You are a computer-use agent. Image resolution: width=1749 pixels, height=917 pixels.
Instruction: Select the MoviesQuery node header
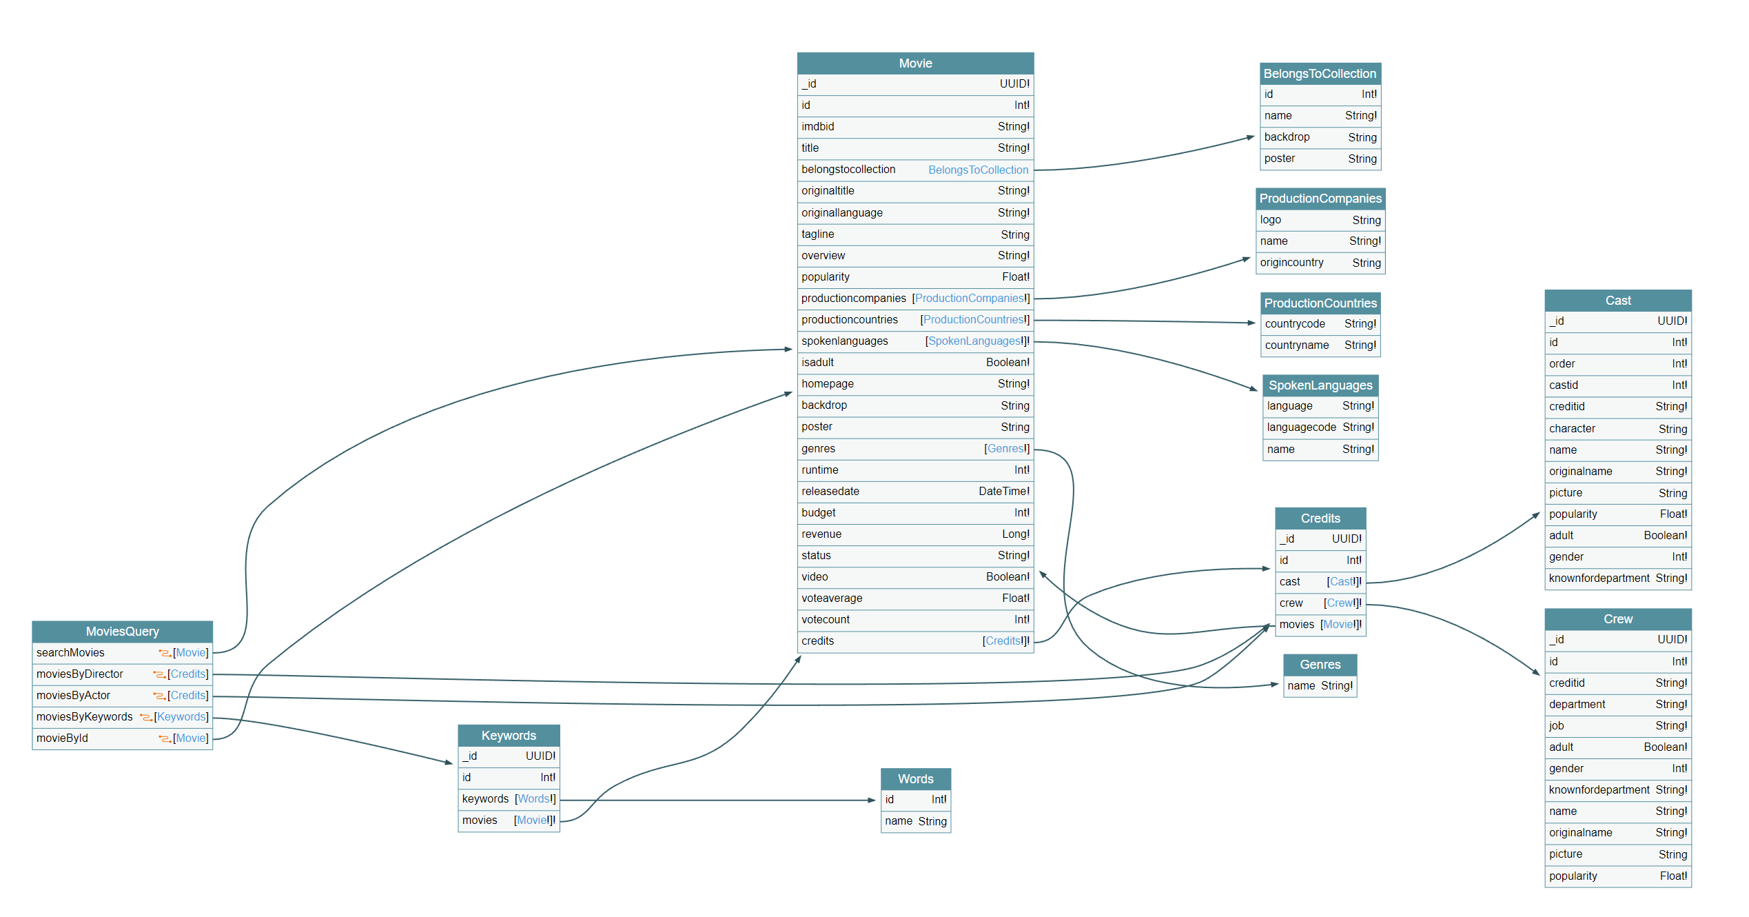point(122,632)
